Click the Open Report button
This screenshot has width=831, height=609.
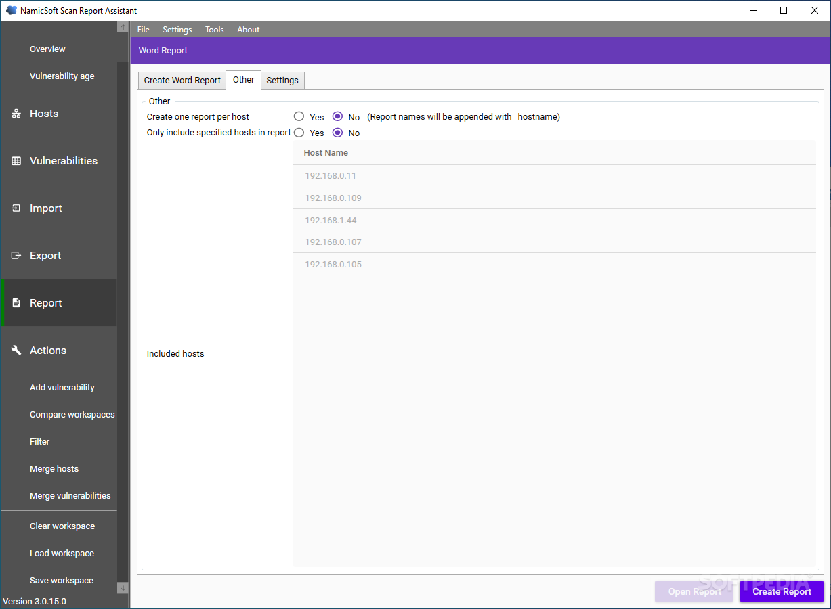[694, 591]
